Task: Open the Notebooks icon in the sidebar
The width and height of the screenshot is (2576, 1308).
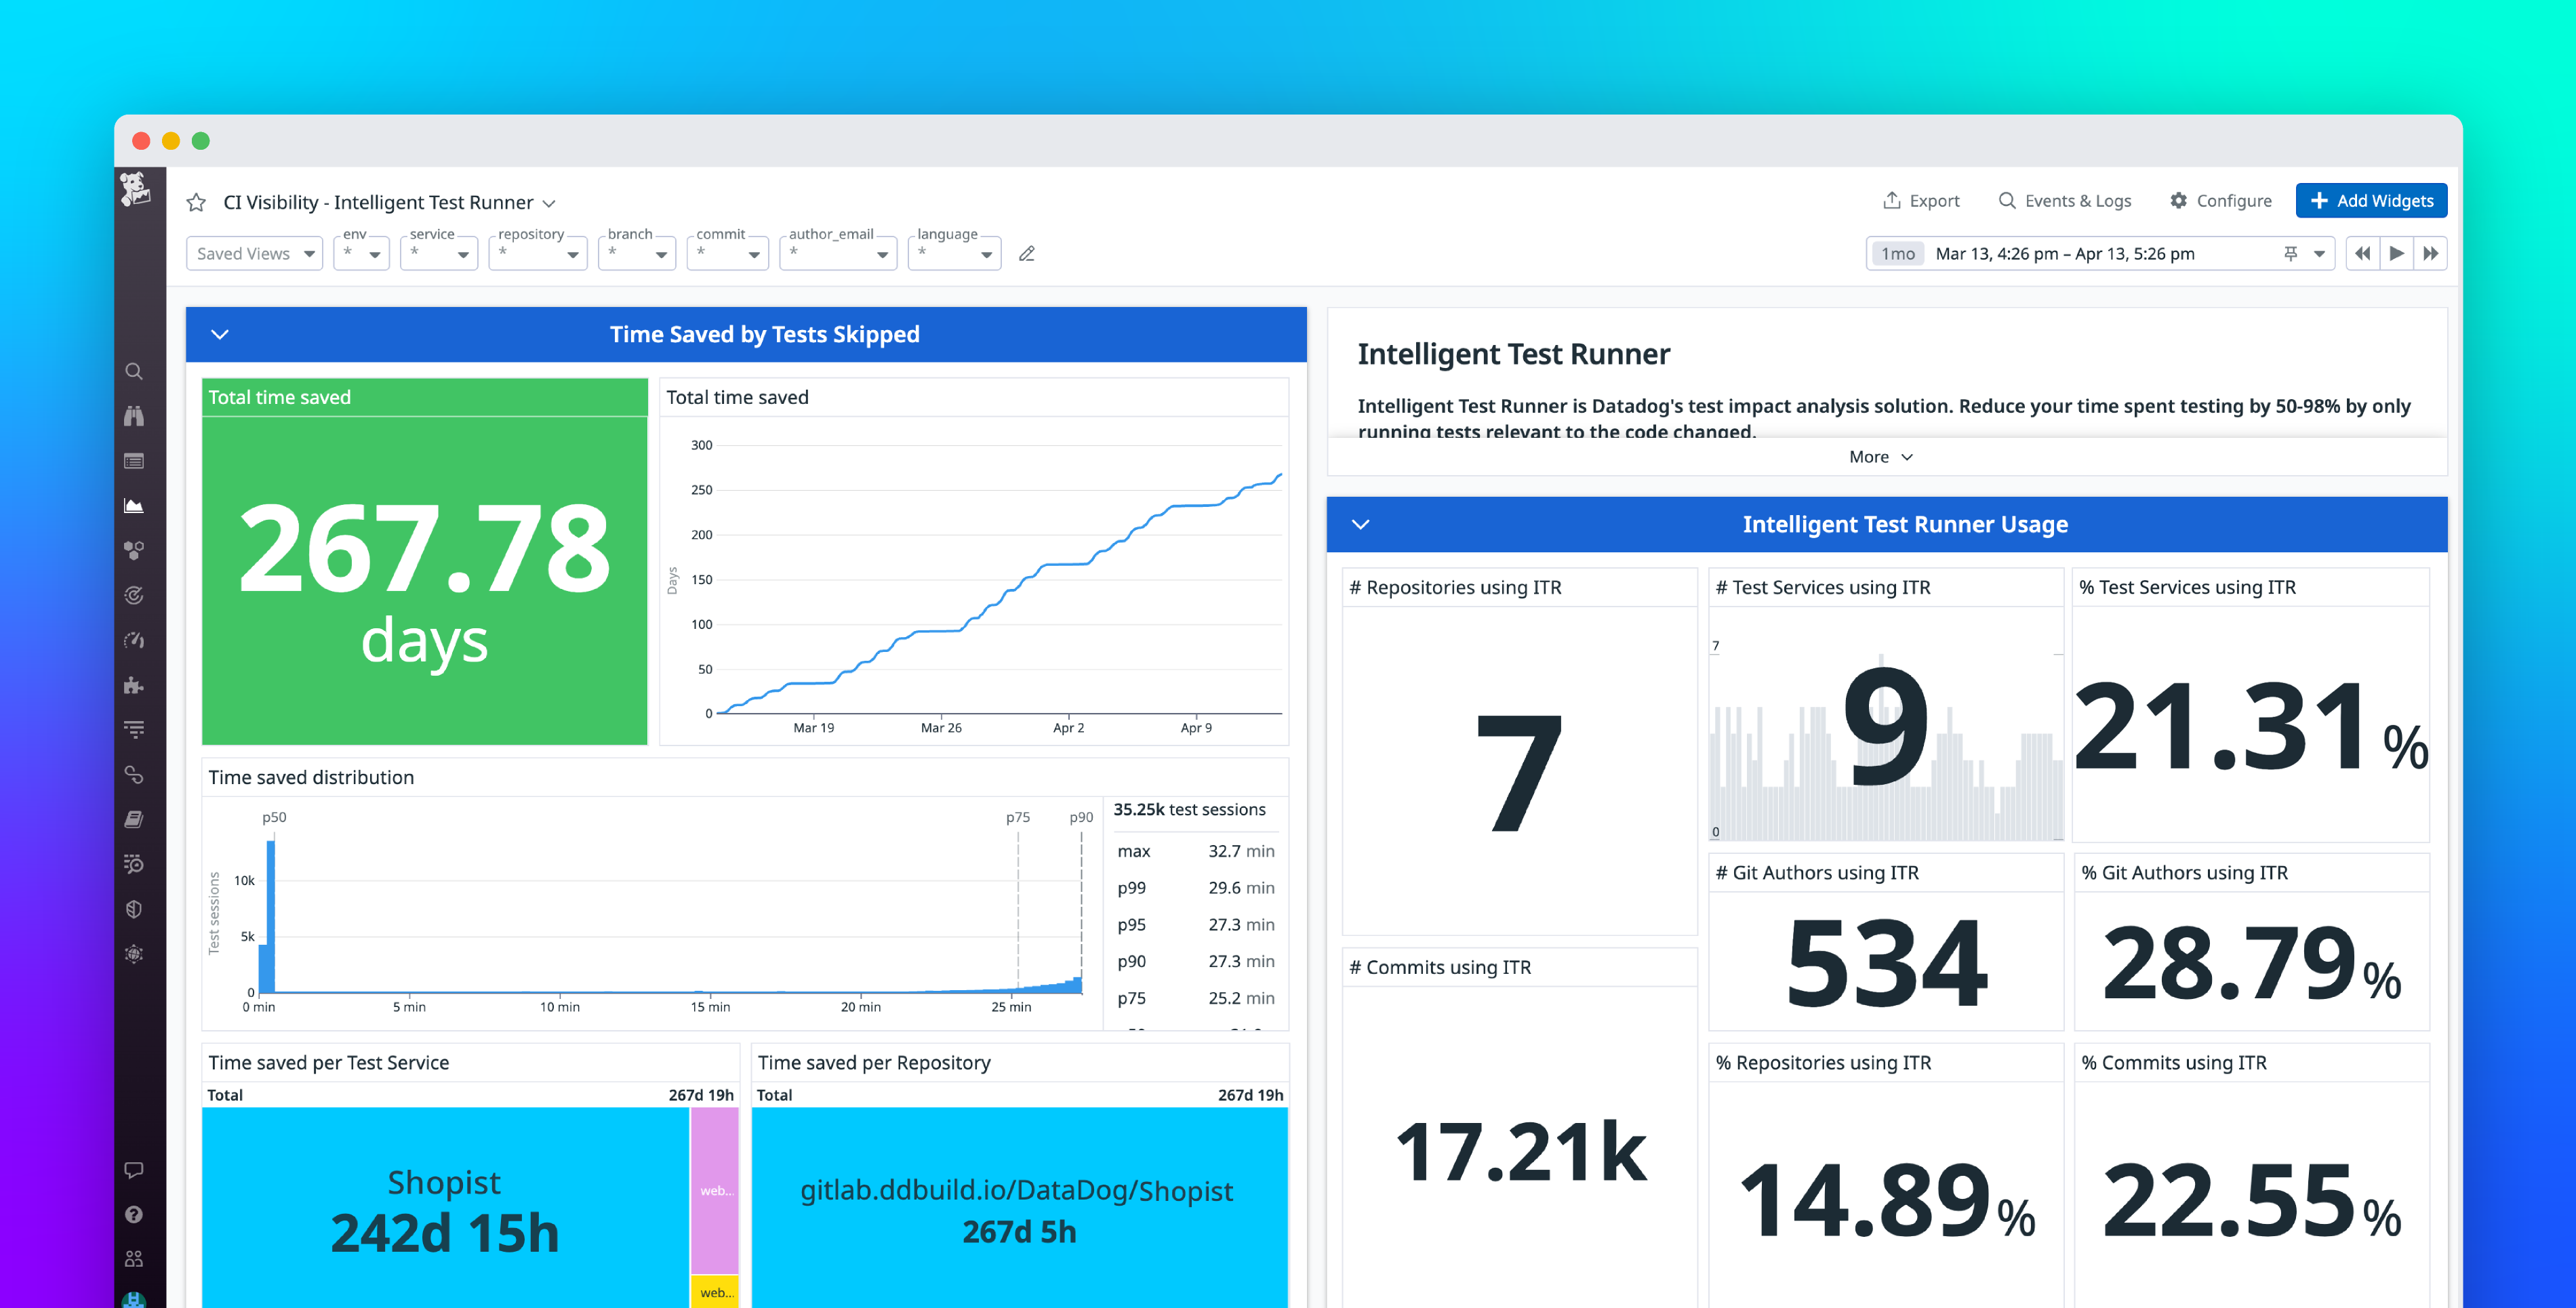Action: (135, 818)
